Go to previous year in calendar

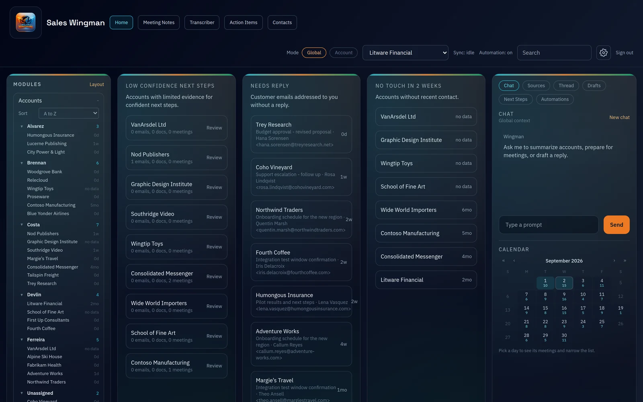[503, 260]
